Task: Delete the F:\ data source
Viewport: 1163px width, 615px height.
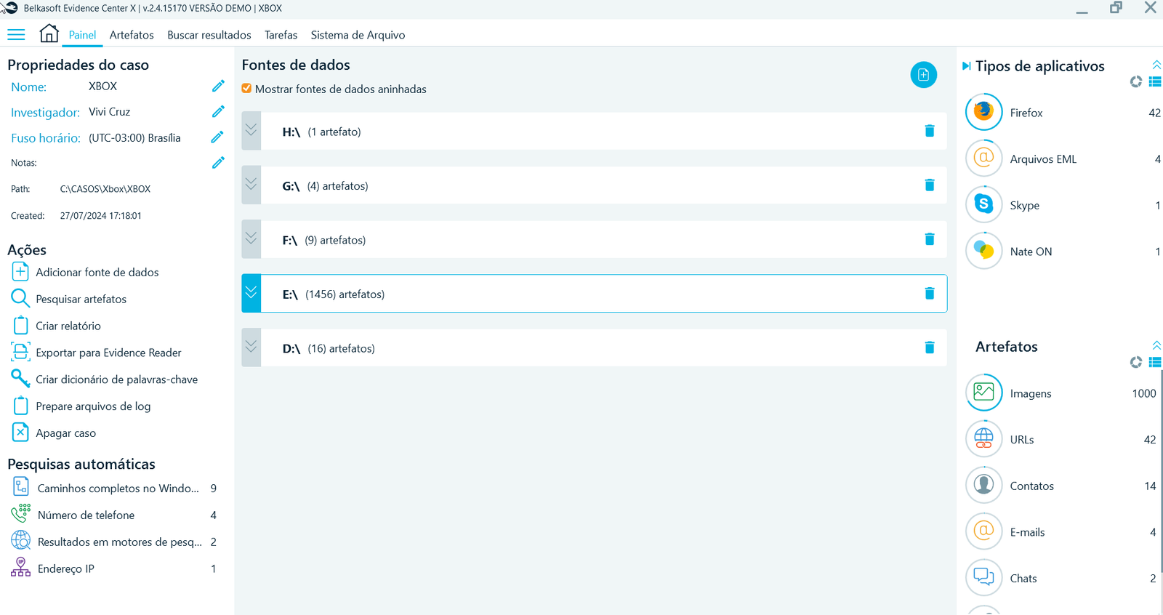Action: (x=929, y=239)
